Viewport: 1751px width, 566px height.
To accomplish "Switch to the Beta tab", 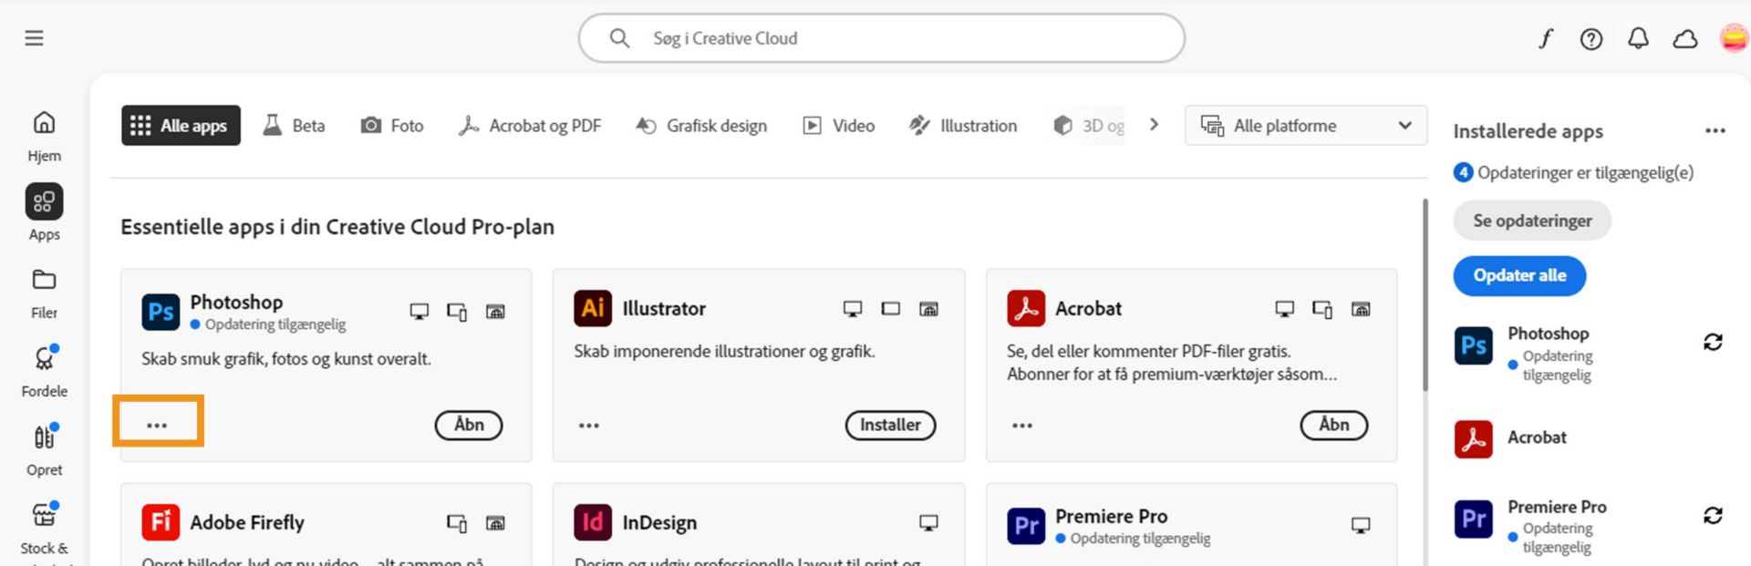I will [x=294, y=126].
